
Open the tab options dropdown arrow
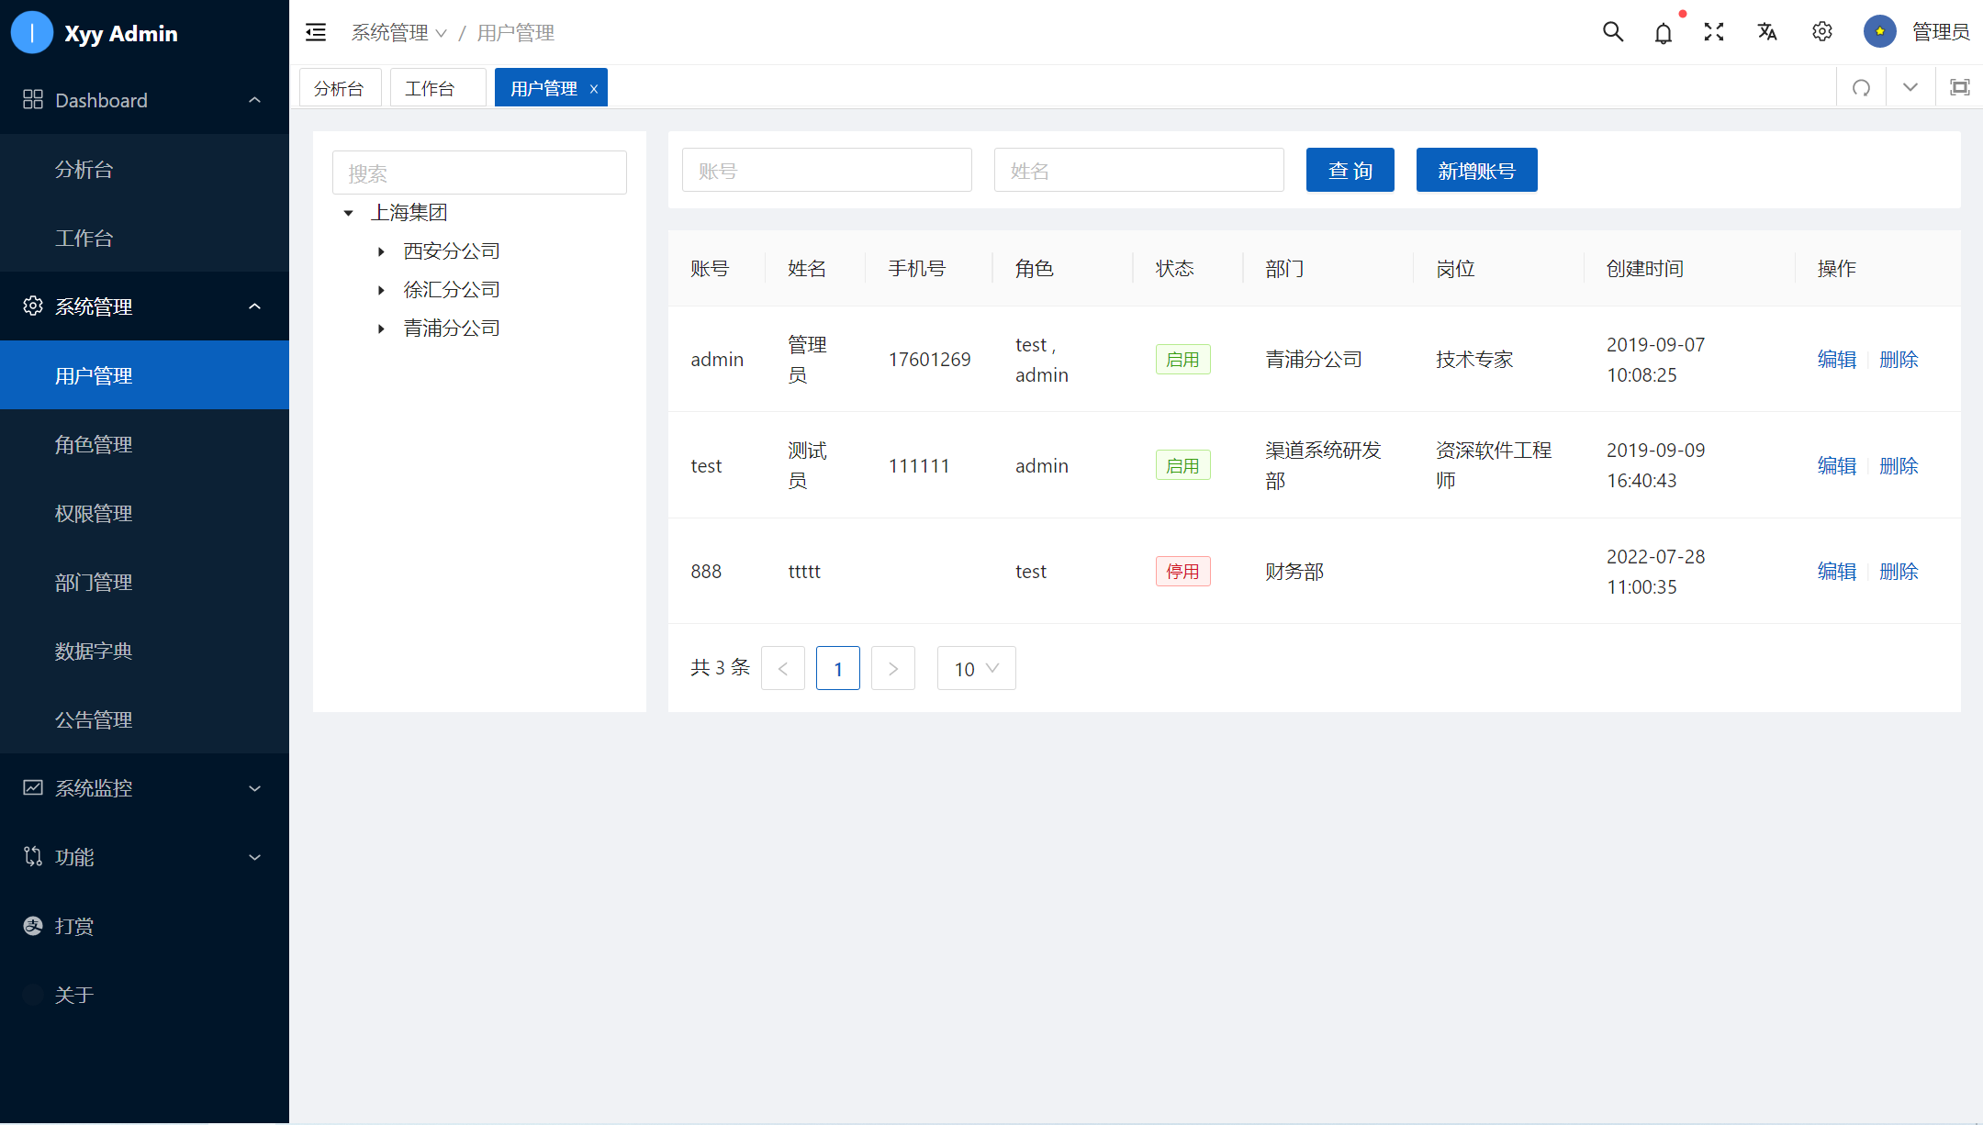1910,88
